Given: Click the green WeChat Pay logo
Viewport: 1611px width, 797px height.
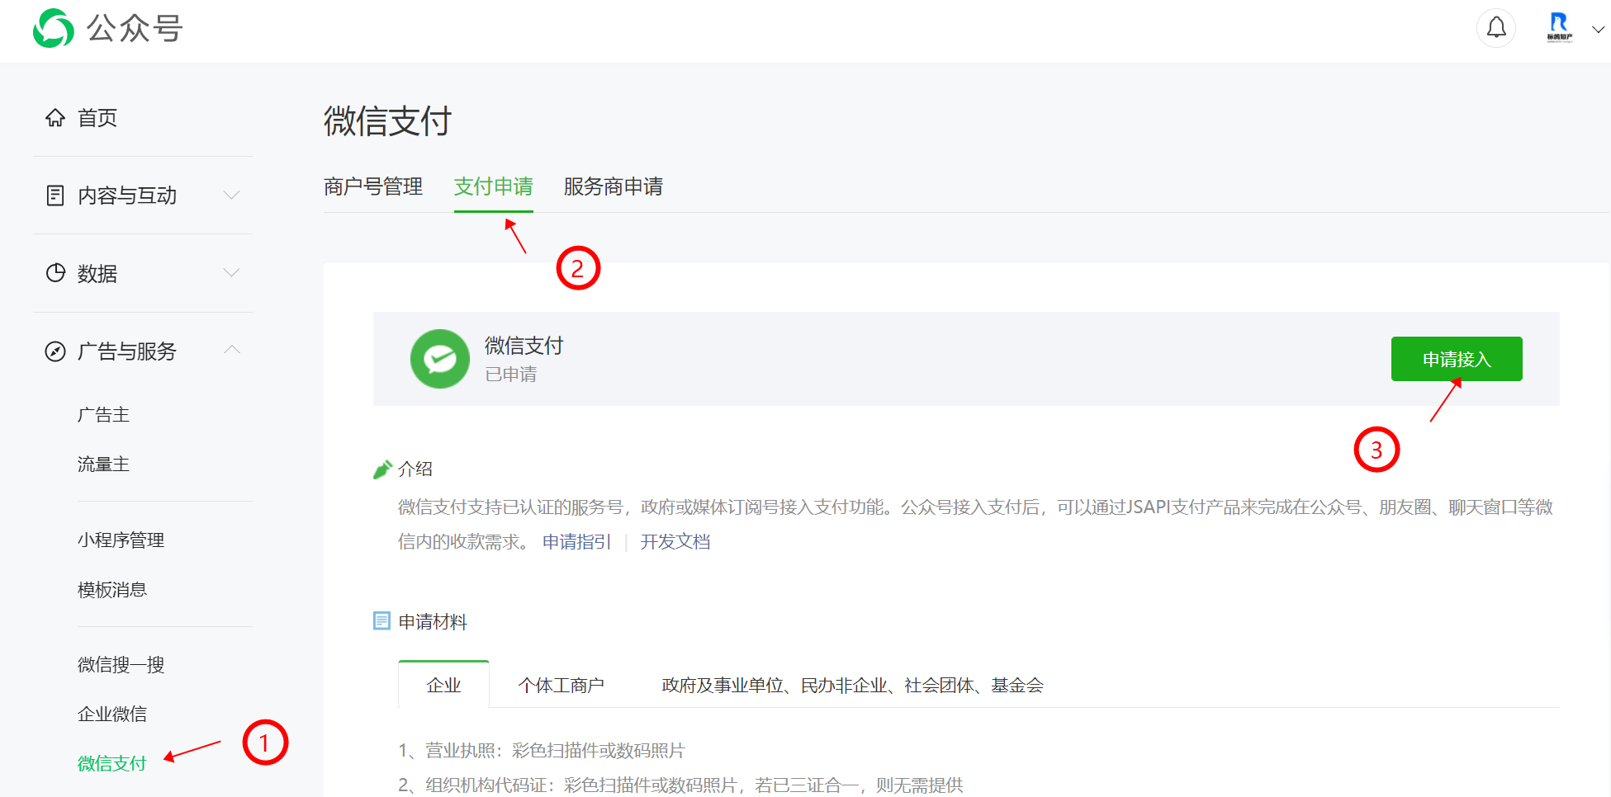Looking at the screenshot, I should point(440,359).
